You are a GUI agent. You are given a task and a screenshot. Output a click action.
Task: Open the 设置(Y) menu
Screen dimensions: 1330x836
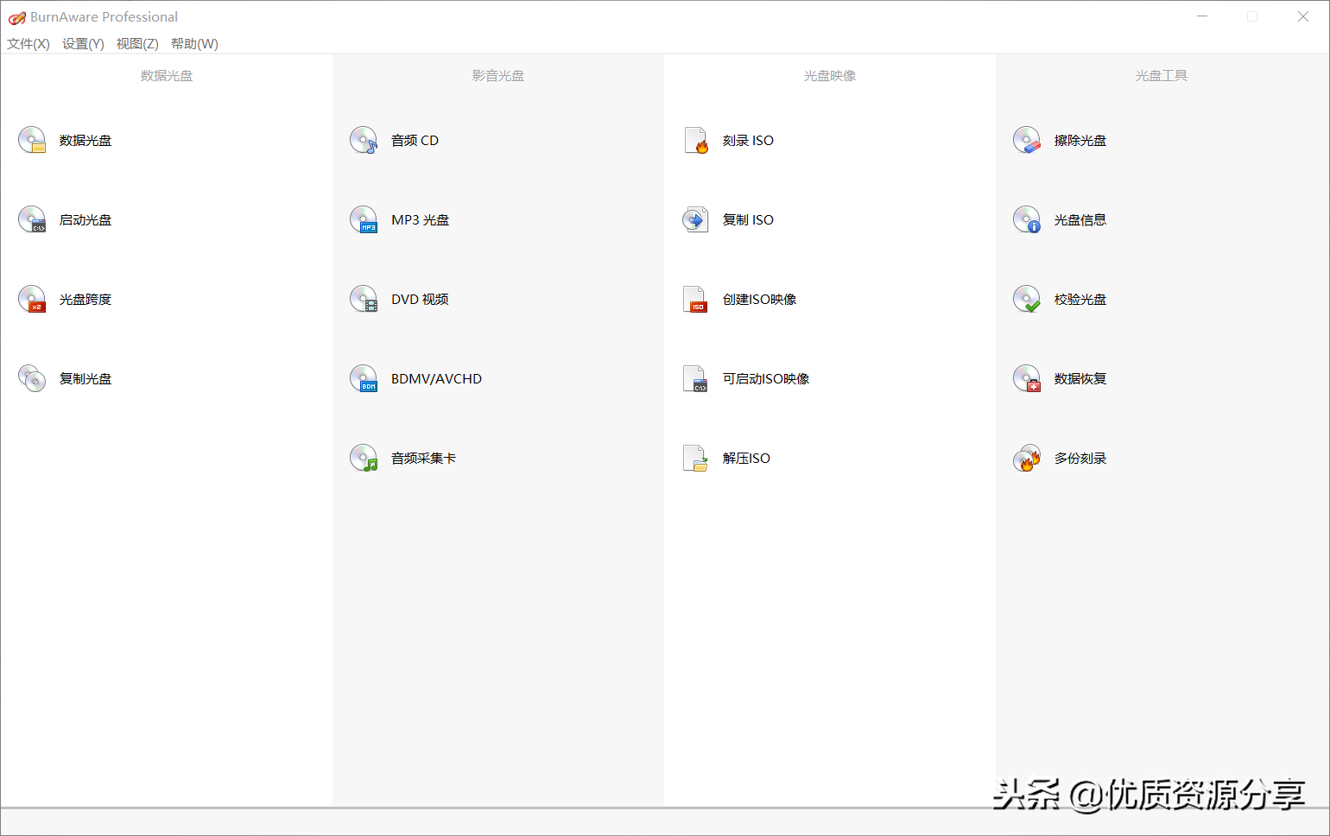tap(83, 44)
